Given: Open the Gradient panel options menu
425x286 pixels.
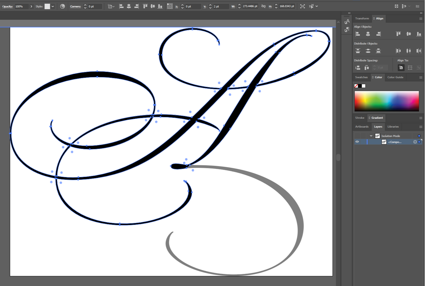Looking at the screenshot, I should click(x=421, y=118).
